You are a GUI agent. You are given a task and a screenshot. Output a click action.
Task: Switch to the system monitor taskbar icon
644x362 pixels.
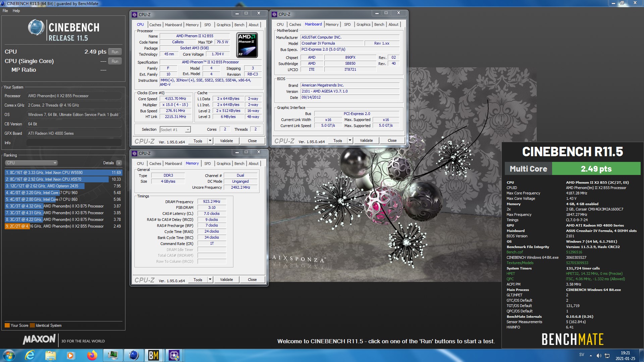[x=113, y=355]
